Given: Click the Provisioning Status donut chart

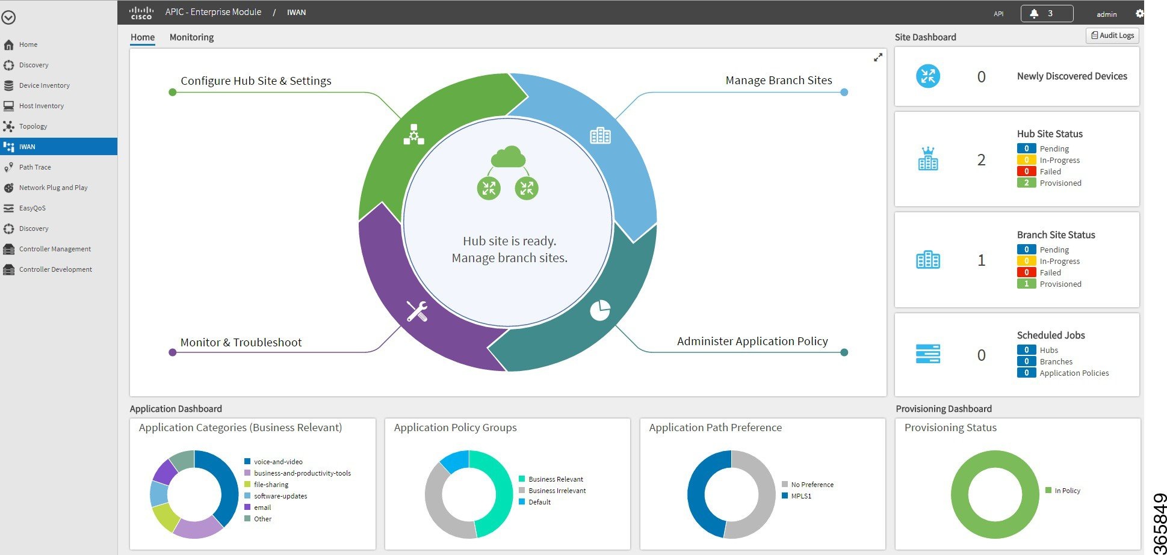Looking at the screenshot, I should pyautogui.click(x=995, y=494).
